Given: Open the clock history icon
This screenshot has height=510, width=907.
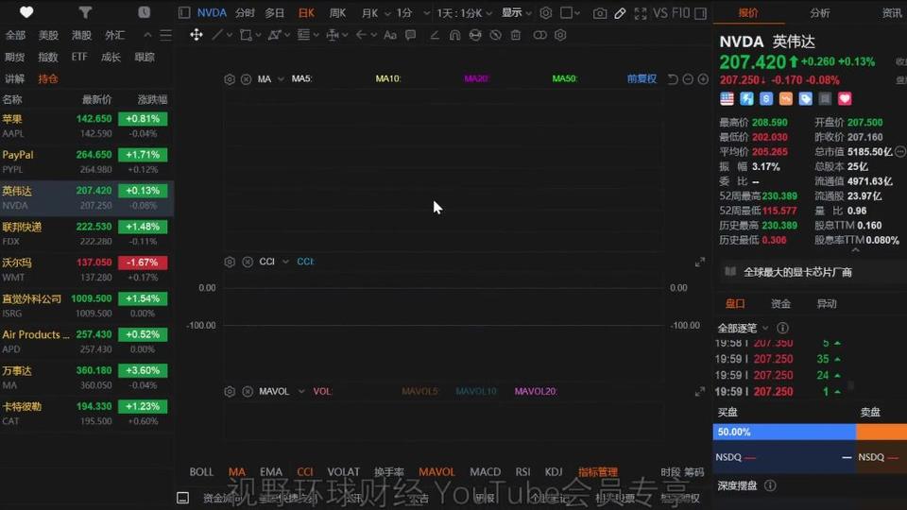Looking at the screenshot, I should click(144, 12).
